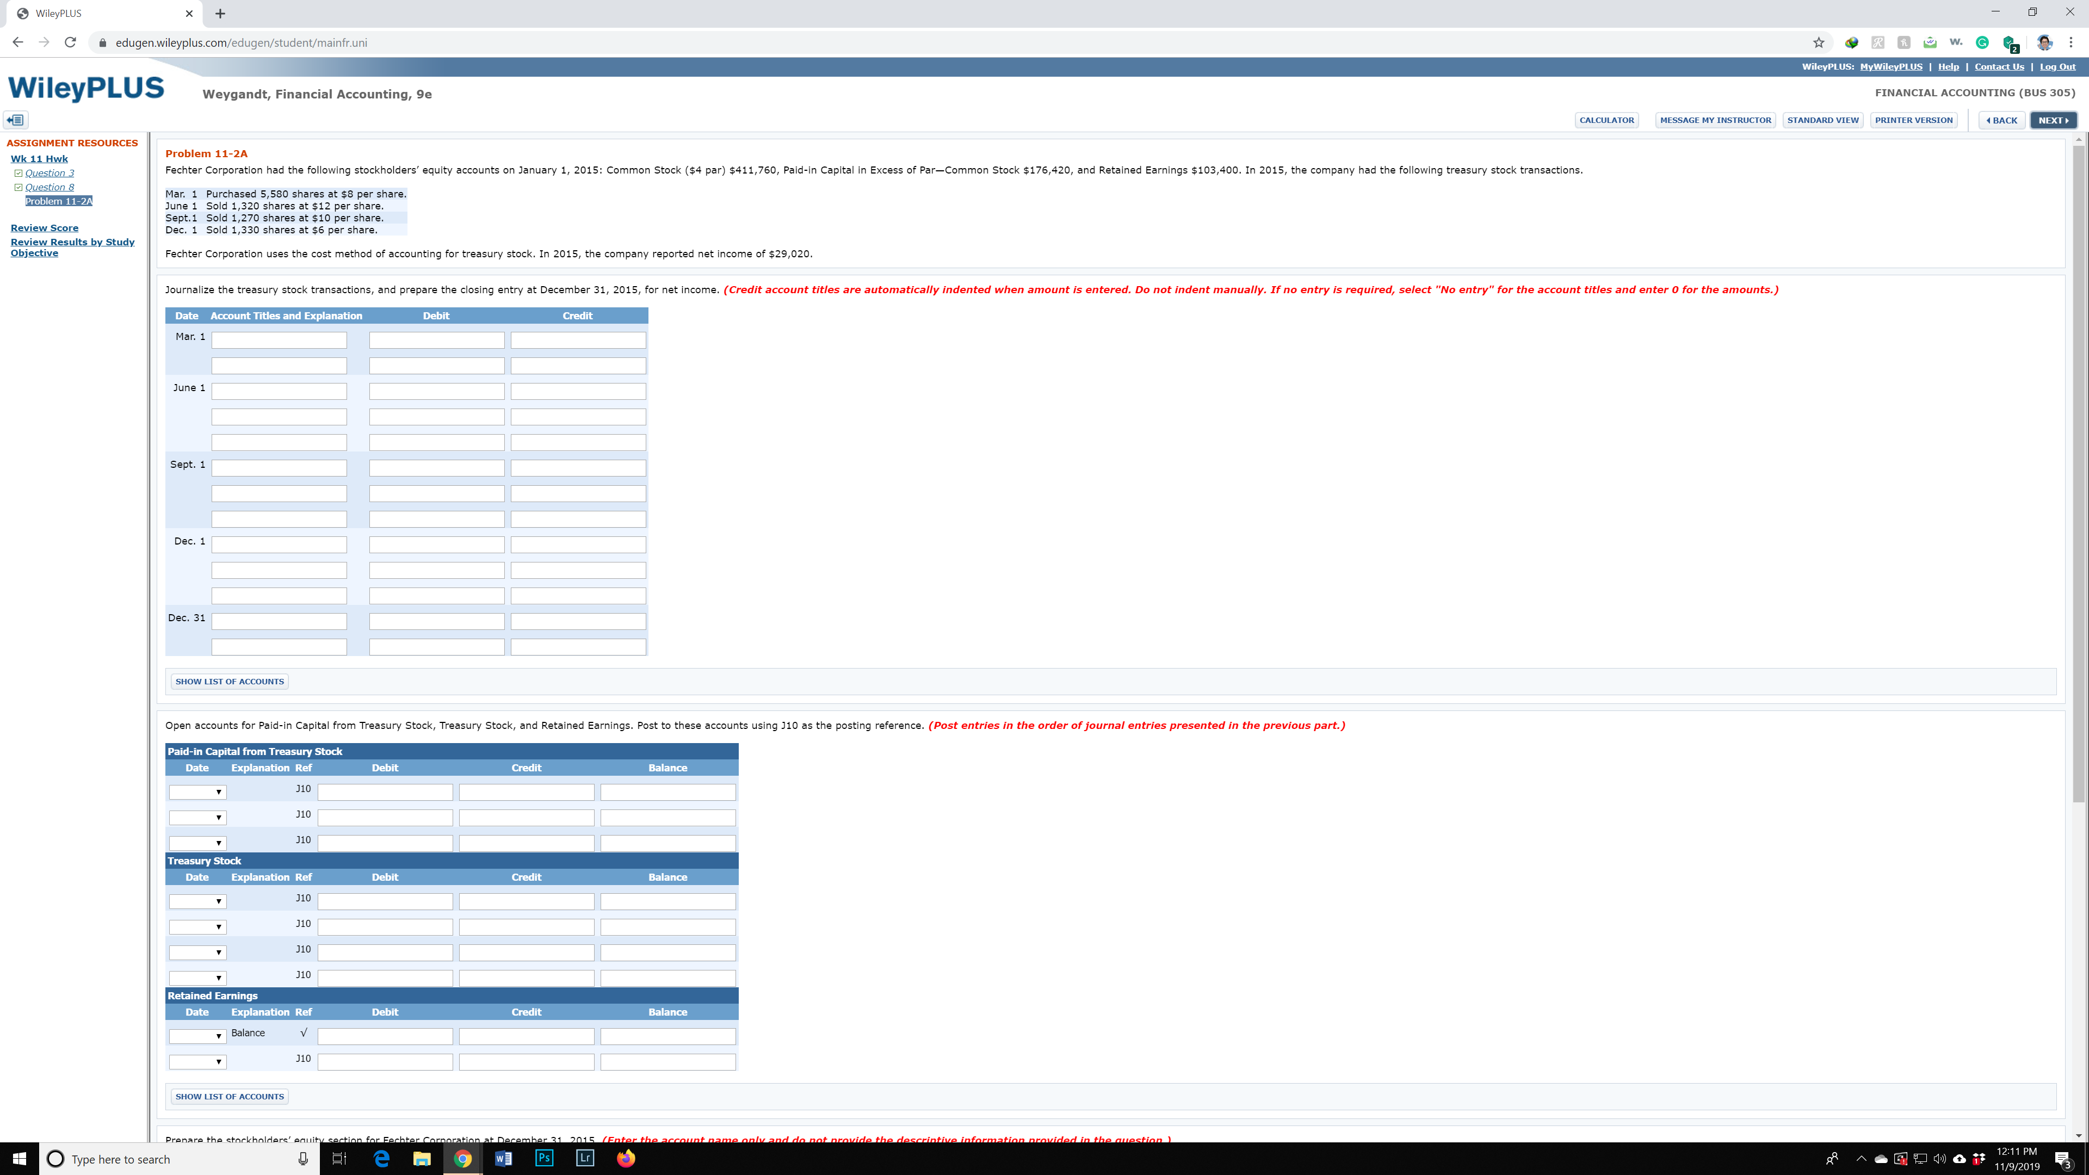Open Word from the taskbar
The height and width of the screenshot is (1175, 2089).
coord(503,1158)
